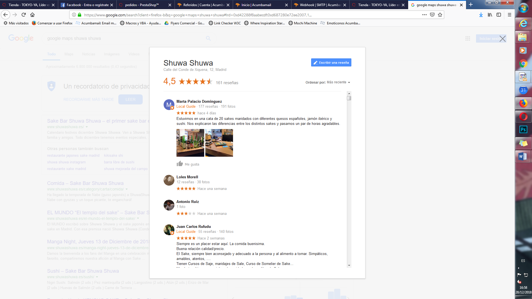
Task: Click reviews scrollbar down arrow
Action: click(x=349, y=265)
